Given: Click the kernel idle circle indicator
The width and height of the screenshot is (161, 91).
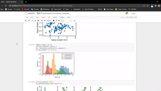Looking at the screenshot, I should tap(136, 17).
